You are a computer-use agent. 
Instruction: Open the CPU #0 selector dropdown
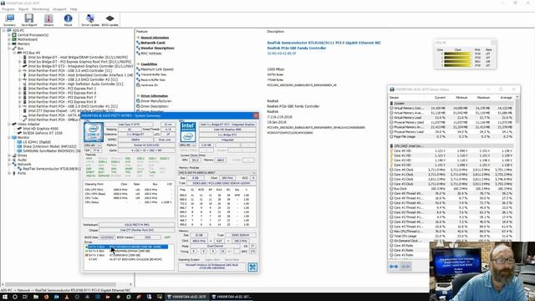pyautogui.click(x=93, y=145)
